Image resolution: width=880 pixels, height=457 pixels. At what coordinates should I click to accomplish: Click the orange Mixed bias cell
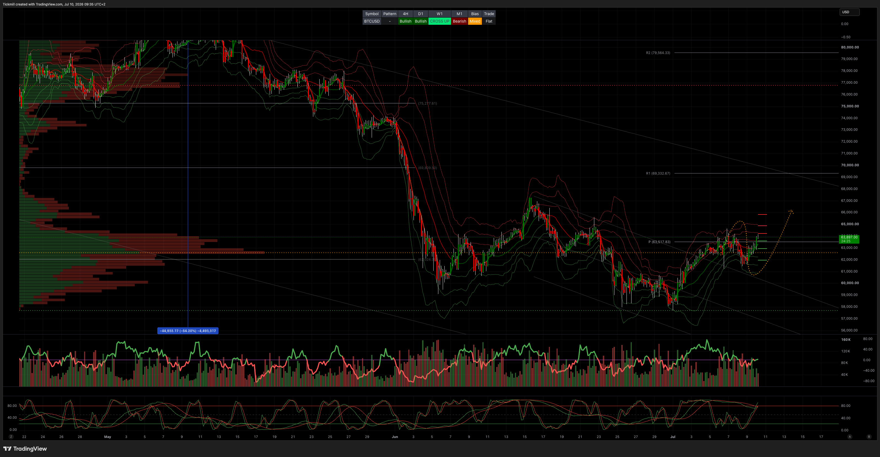click(475, 21)
